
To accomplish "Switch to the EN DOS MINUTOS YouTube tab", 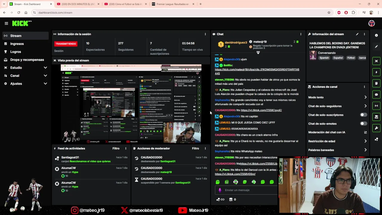I will pyautogui.click(x=78, y=4).
